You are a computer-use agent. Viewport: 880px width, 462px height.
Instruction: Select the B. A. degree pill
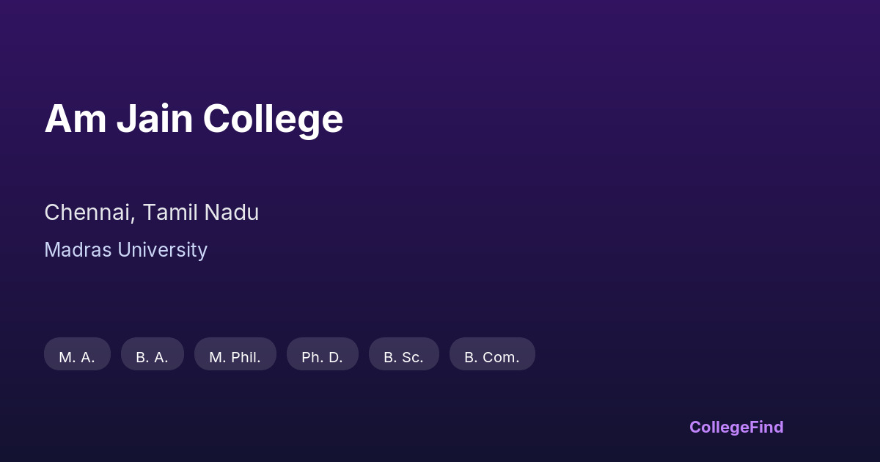[x=152, y=354]
